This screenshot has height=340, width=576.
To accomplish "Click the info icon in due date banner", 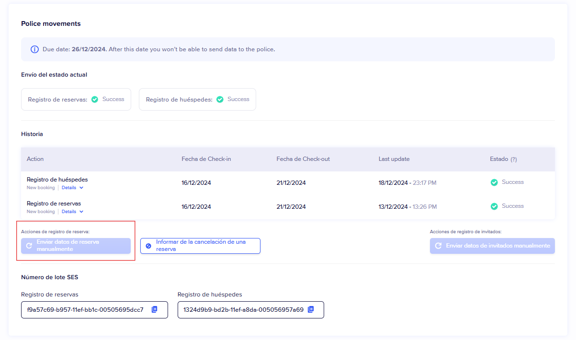I will (x=34, y=49).
